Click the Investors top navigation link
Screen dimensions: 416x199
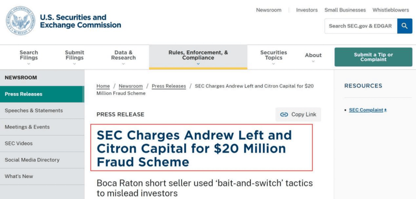(x=307, y=10)
